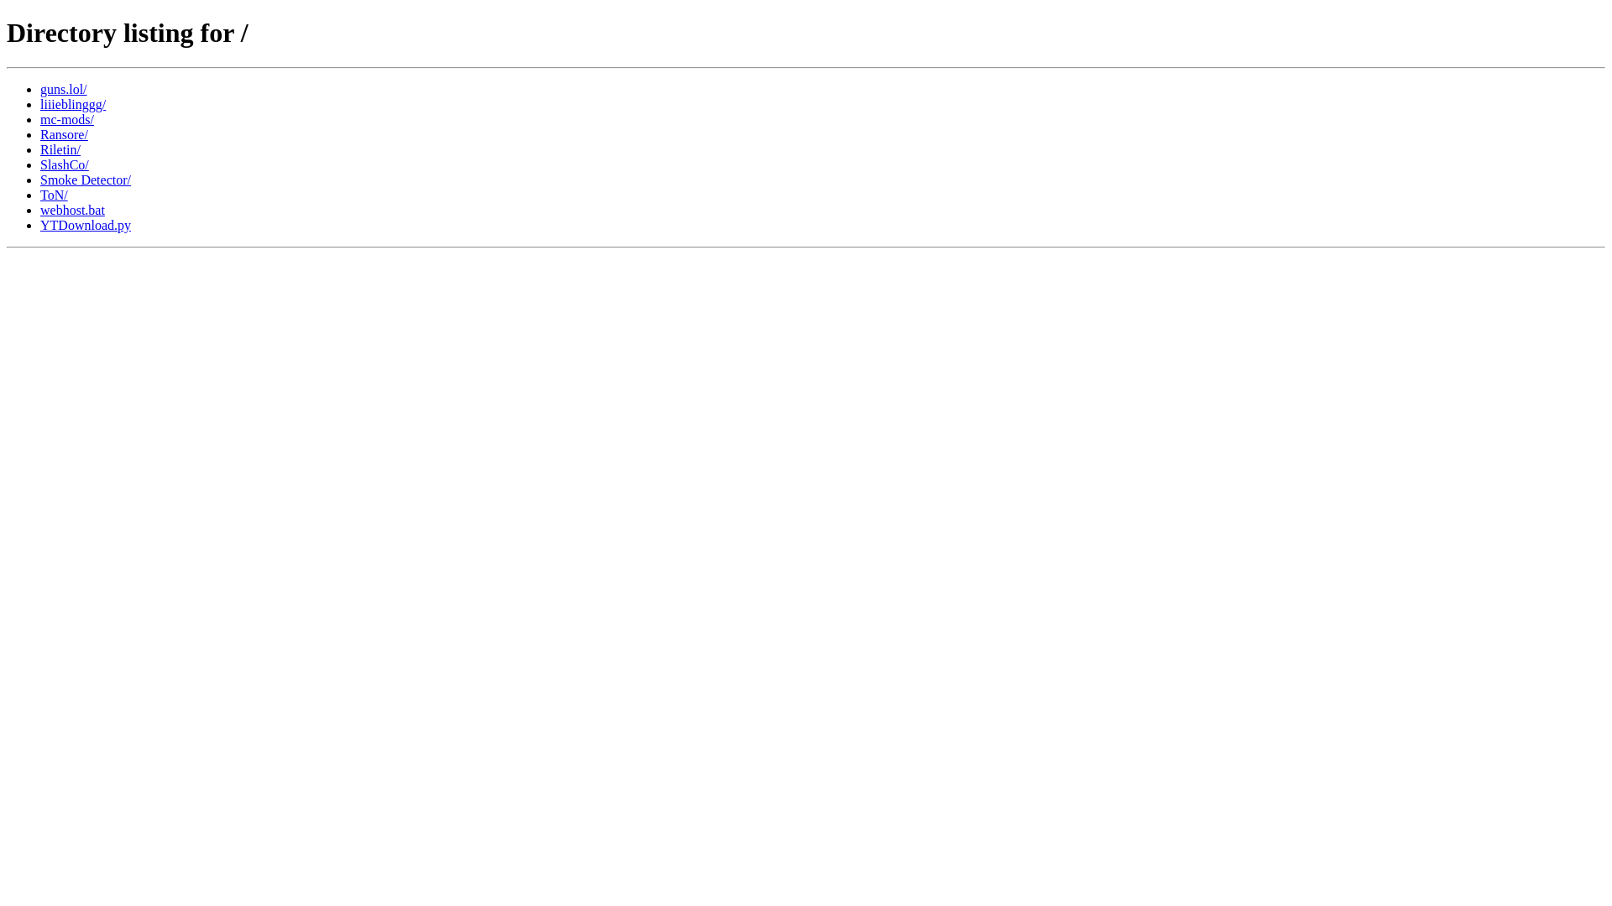Go into the Smoke Detector/ directory
The height and width of the screenshot is (906, 1612).
tap(86, 180)
